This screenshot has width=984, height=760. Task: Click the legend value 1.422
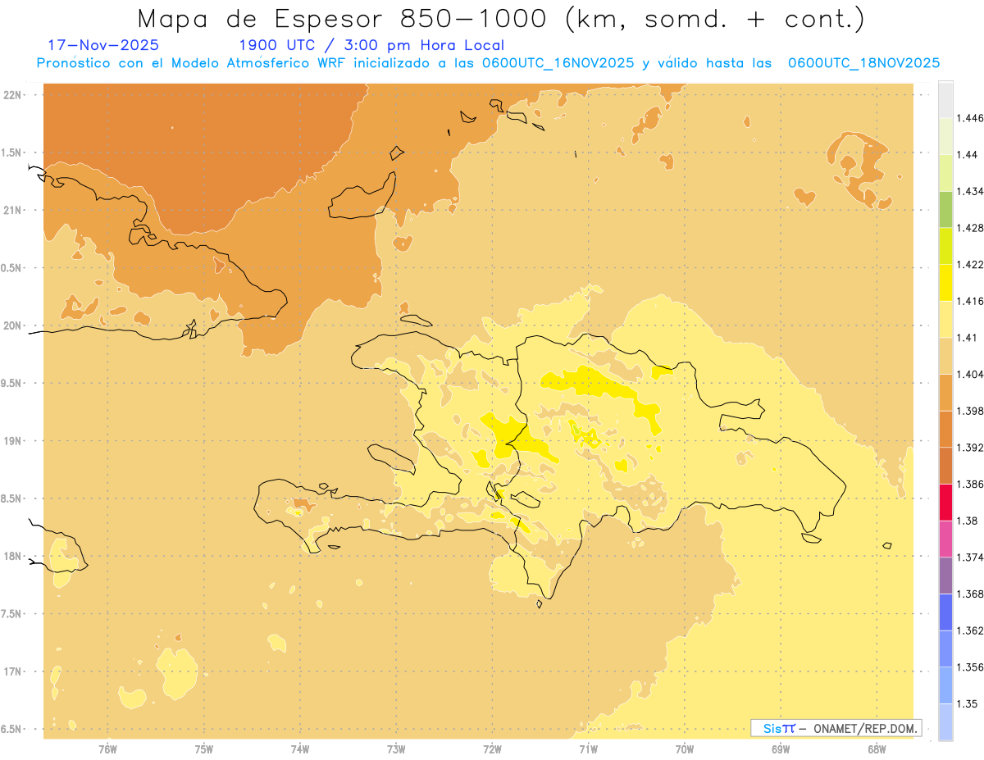(971, 264)
